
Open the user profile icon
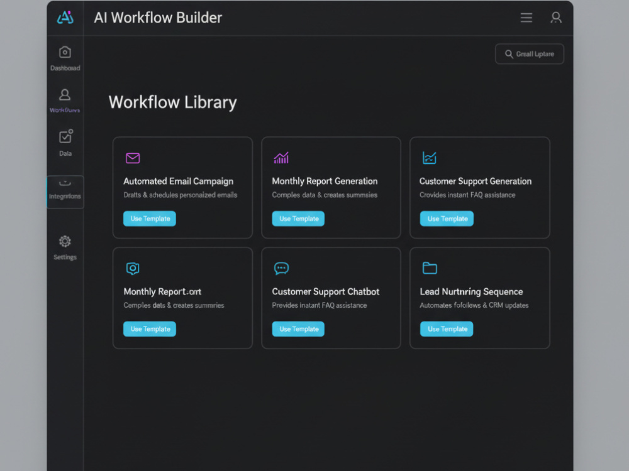tap(556, 18)
